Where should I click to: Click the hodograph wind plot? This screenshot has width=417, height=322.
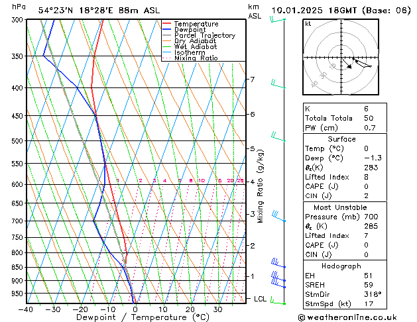click(341, 57)
